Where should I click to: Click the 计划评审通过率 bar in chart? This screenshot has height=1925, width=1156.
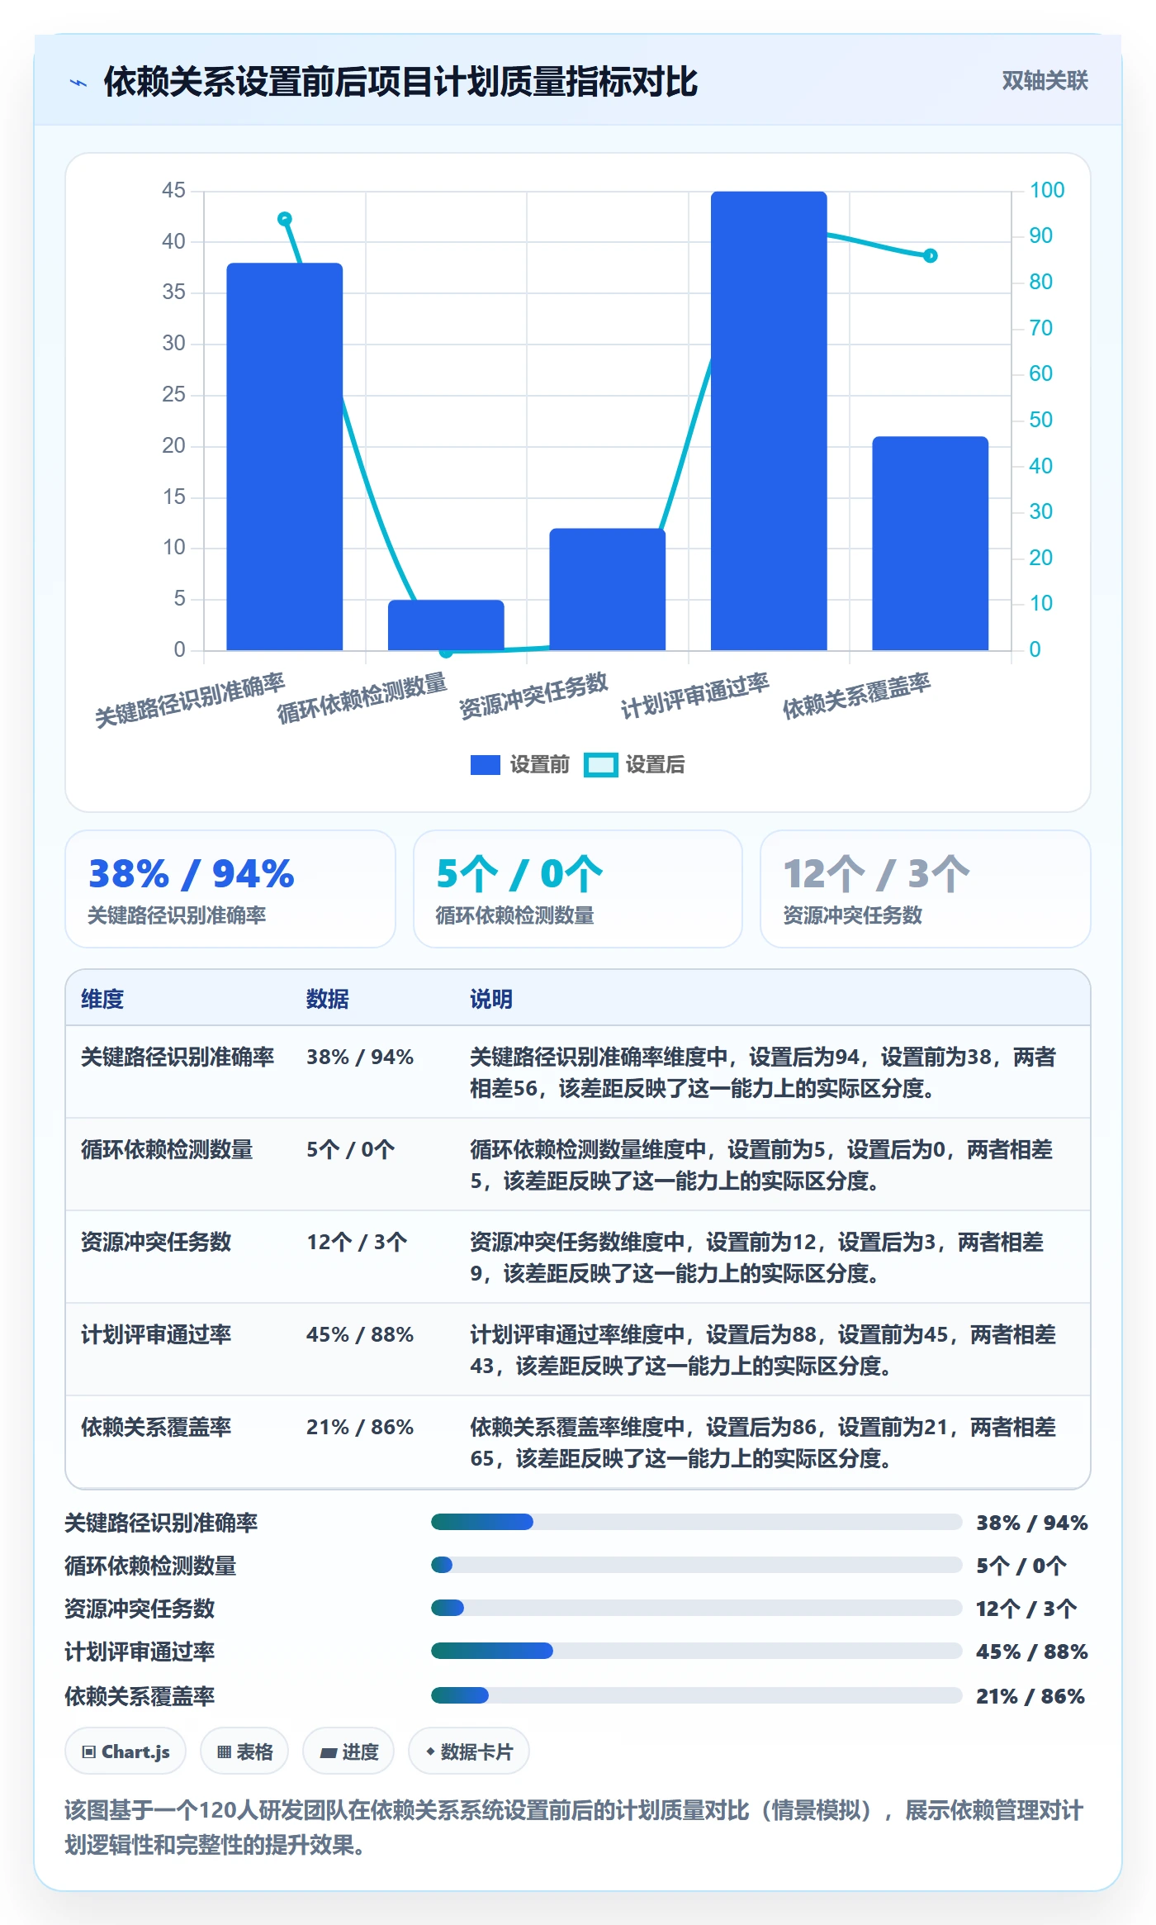click(769, 421)
